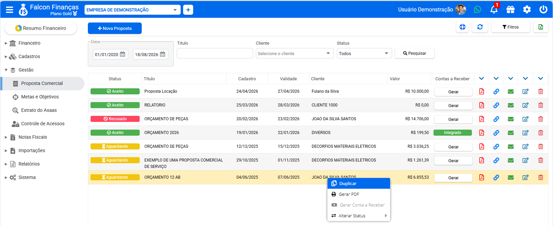Click the Nova Proposta button
Viewport: 553px width, 226px height.
click(115, 28)
